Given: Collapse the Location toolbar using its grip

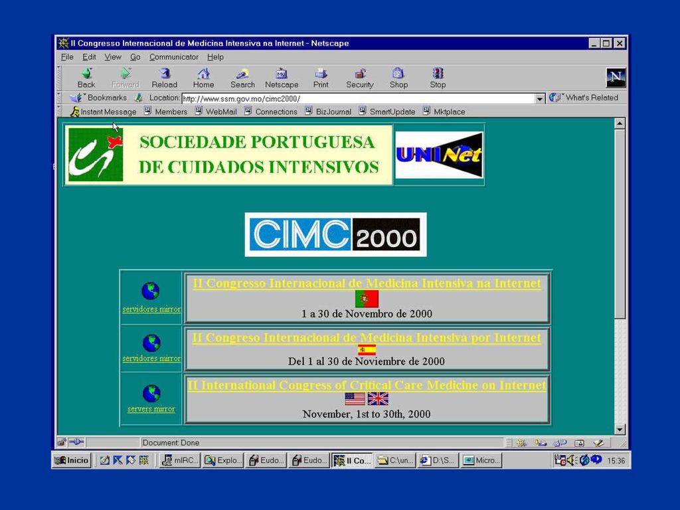Looking at the screenshot, I should [59, 98].
